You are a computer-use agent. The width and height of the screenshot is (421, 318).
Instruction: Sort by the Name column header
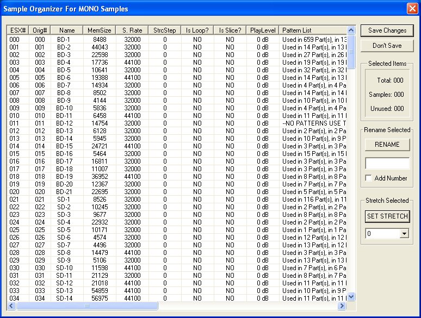pos(67,30)
